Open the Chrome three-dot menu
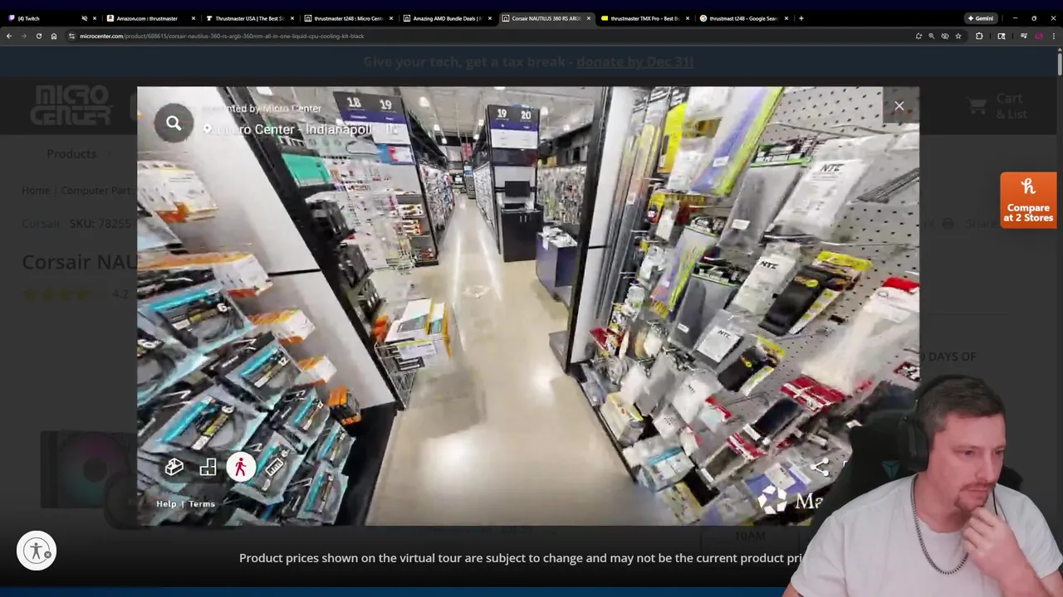Viewport: 1063px width, 597px height. coord(1053,36)
